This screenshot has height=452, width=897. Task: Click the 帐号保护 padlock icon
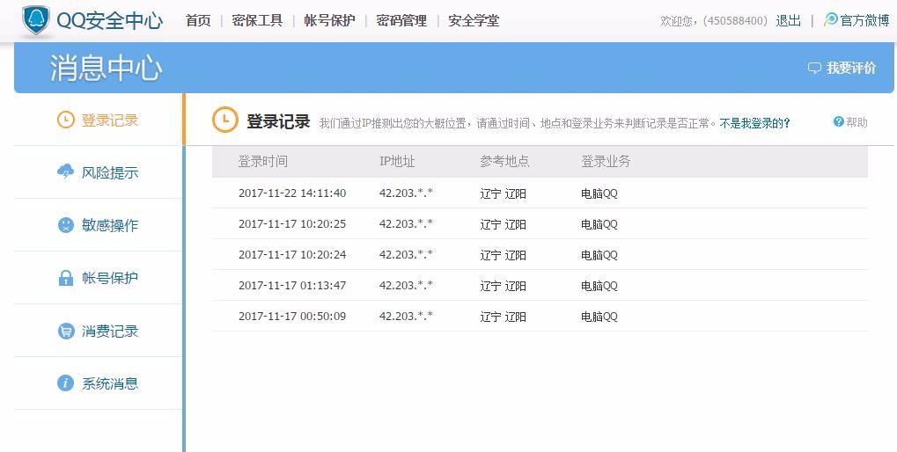click(66, 278)
